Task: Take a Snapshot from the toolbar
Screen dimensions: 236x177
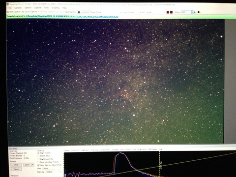Action: coord(71,12)
